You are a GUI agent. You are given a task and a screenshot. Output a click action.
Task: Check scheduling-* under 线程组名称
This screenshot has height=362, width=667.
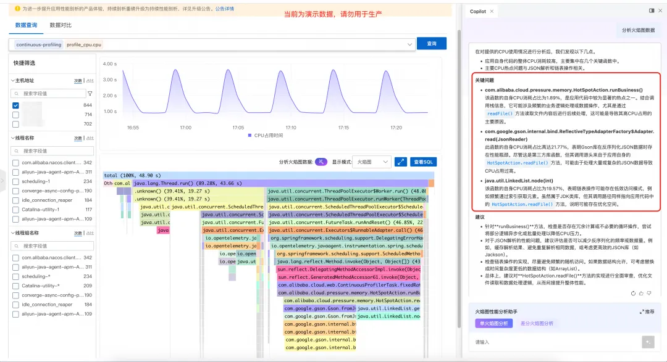15,277
